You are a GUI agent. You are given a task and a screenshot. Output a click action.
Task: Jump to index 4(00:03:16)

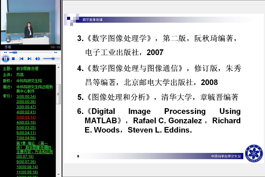[26, 122]
